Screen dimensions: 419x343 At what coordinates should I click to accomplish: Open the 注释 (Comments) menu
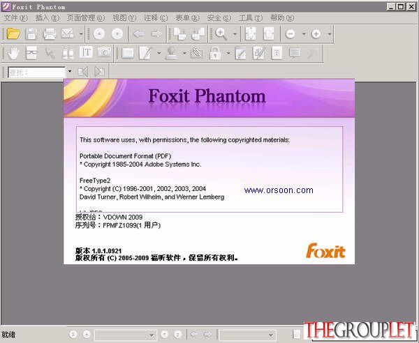tap(156, 18)
